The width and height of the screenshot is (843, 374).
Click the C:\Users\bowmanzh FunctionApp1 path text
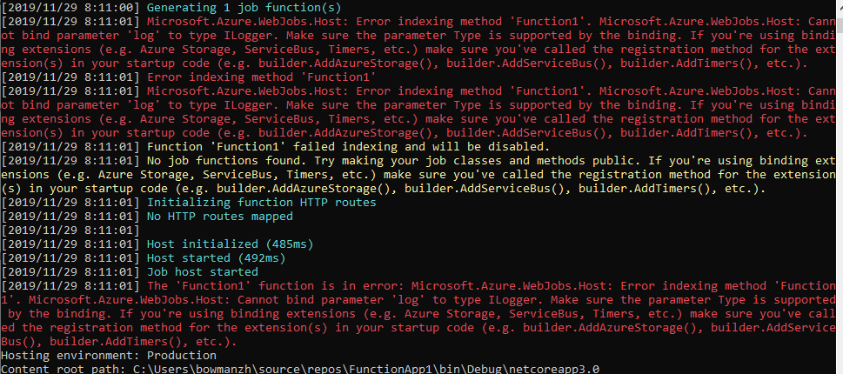pos(365,369)
